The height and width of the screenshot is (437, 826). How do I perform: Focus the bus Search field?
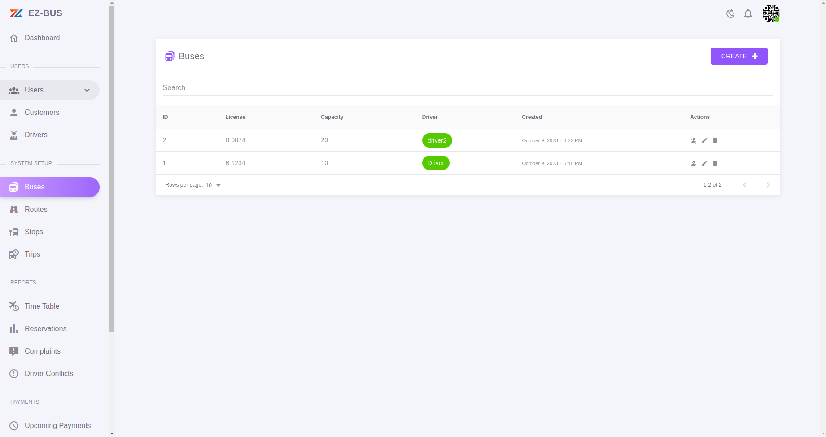click(x=468, y=88)
